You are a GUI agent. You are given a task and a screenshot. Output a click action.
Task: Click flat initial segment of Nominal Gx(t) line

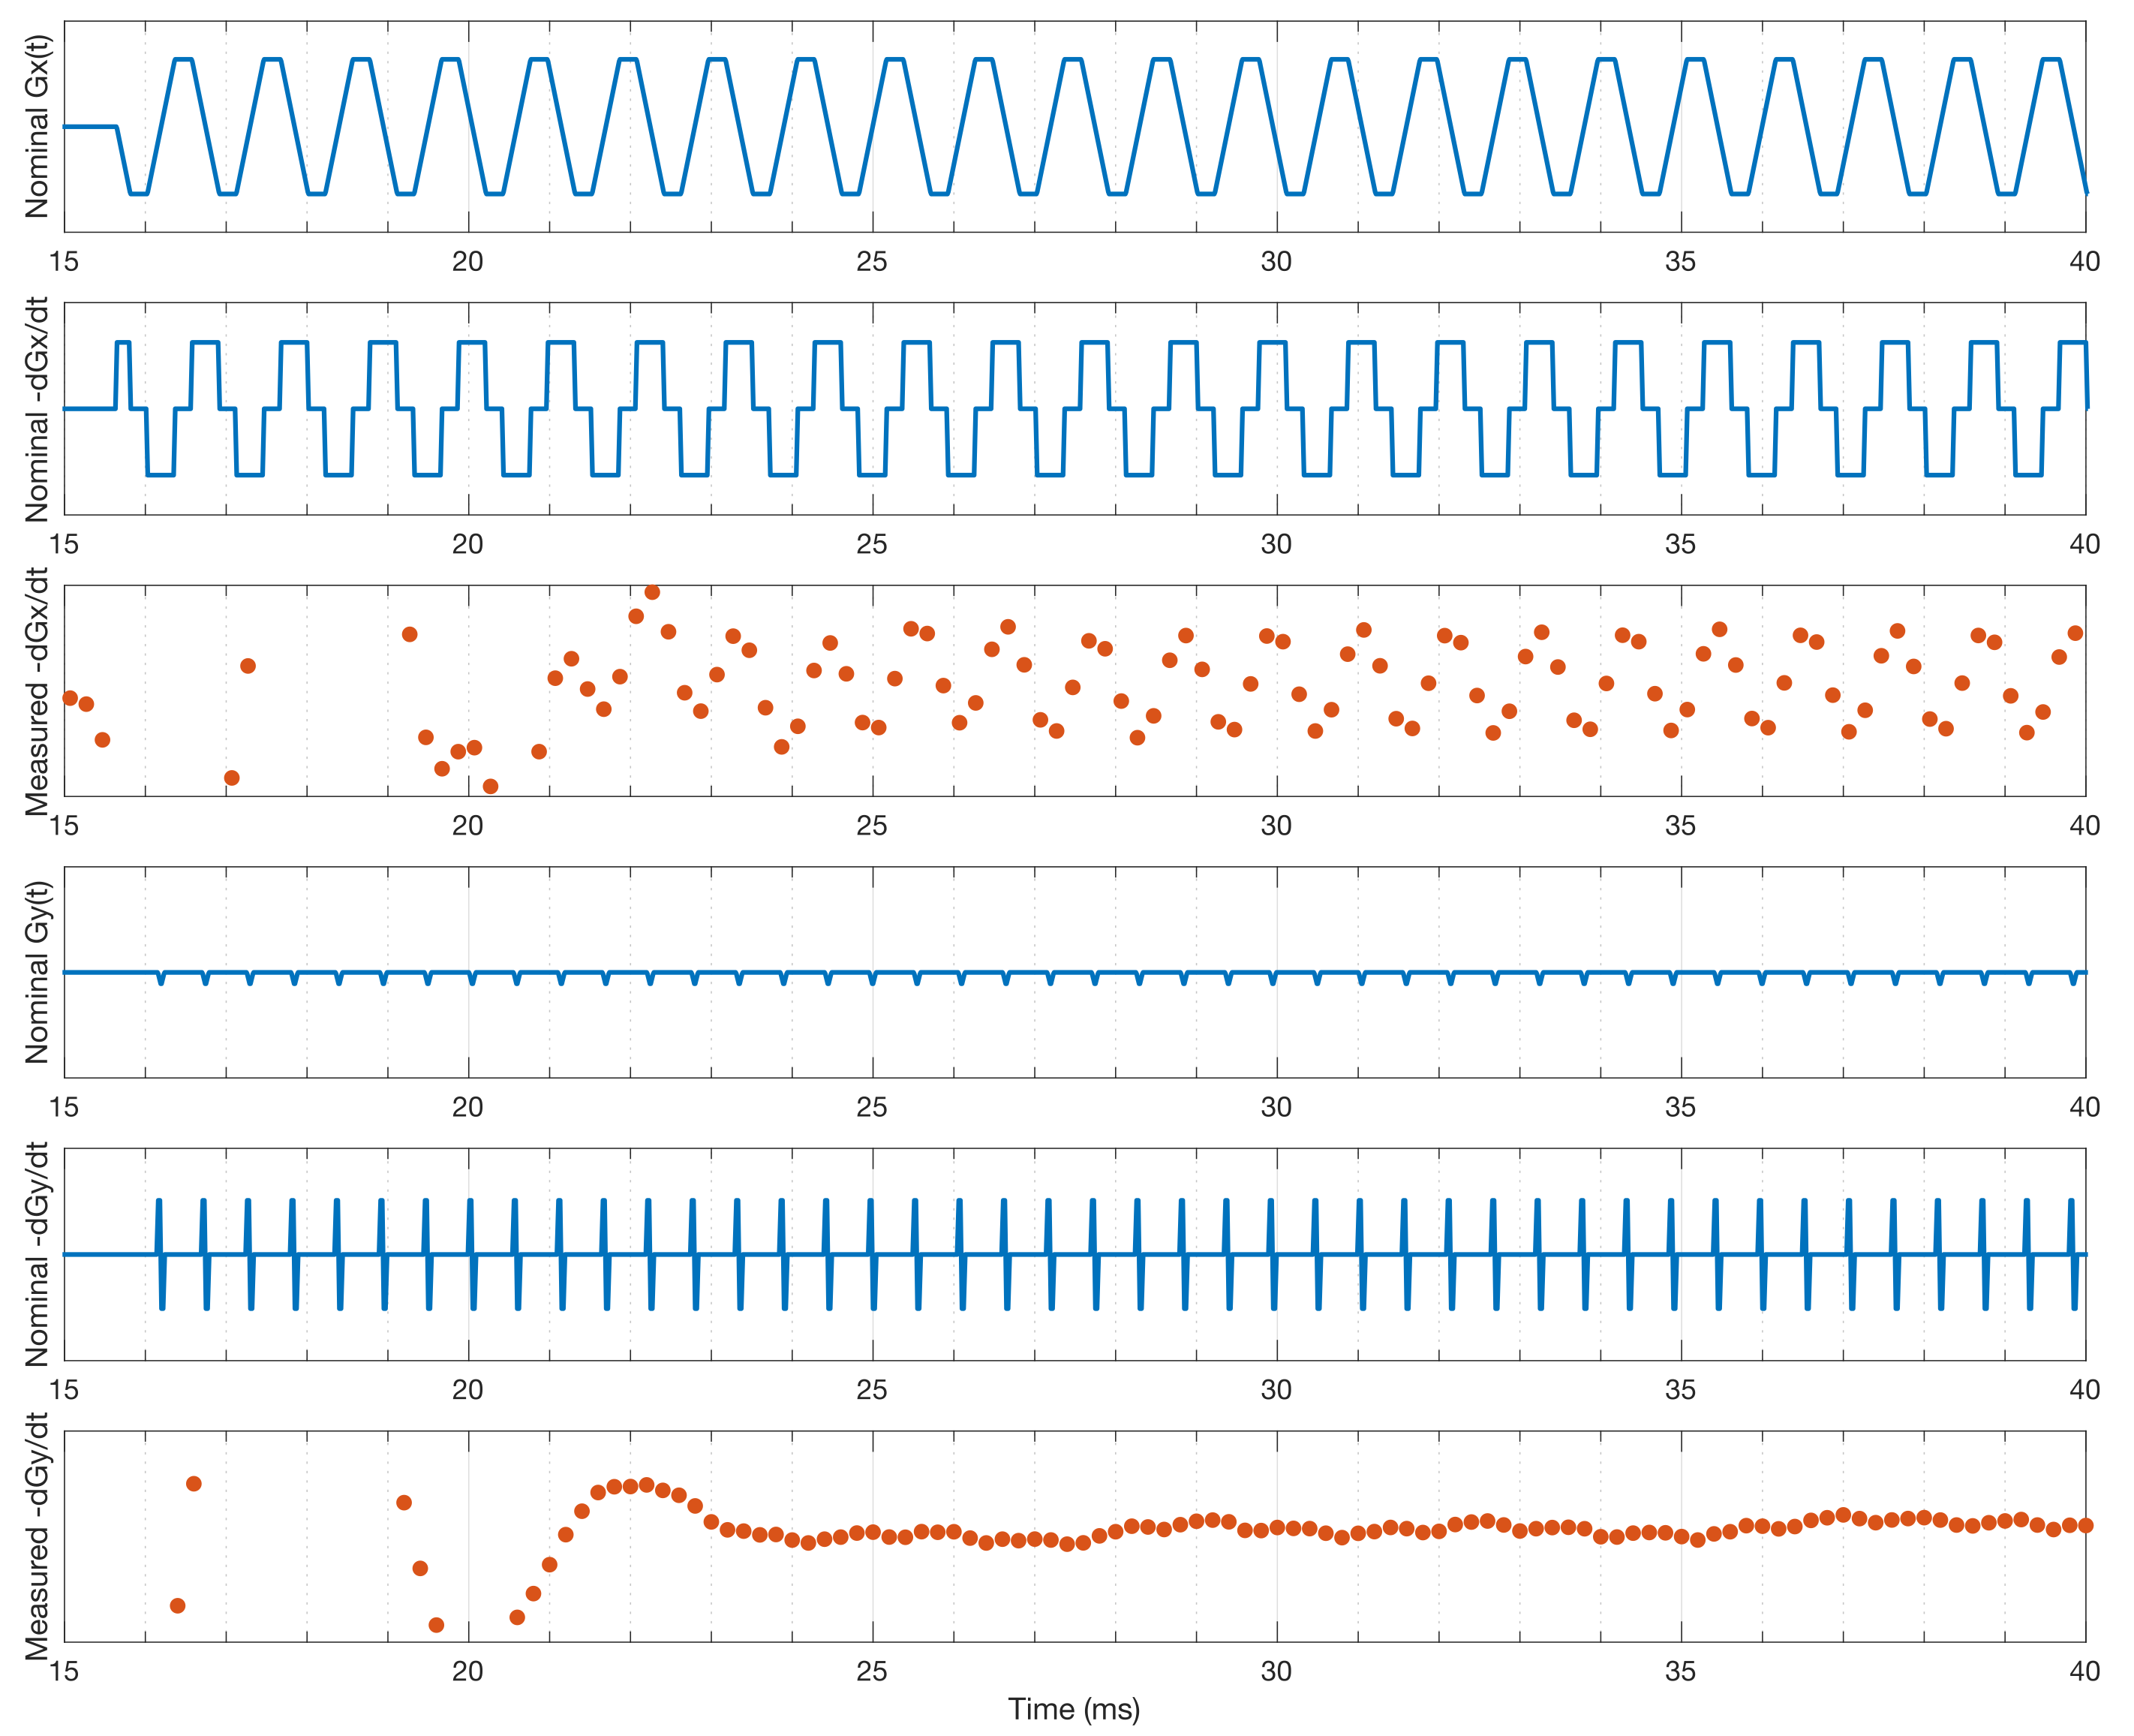90,127
